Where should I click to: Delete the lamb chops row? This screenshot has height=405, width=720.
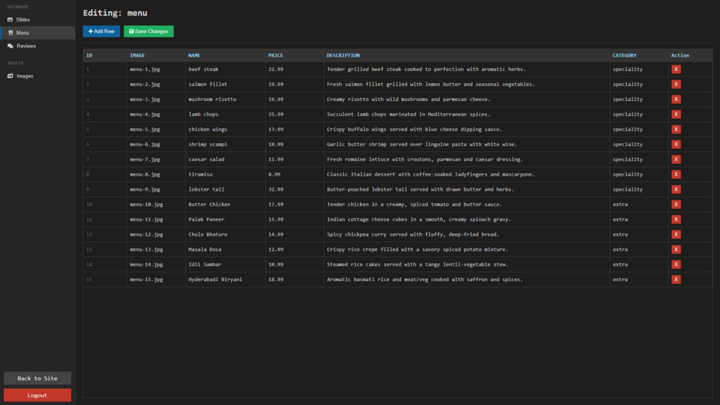676,115
